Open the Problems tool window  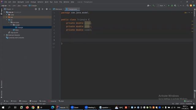[23, 101]
